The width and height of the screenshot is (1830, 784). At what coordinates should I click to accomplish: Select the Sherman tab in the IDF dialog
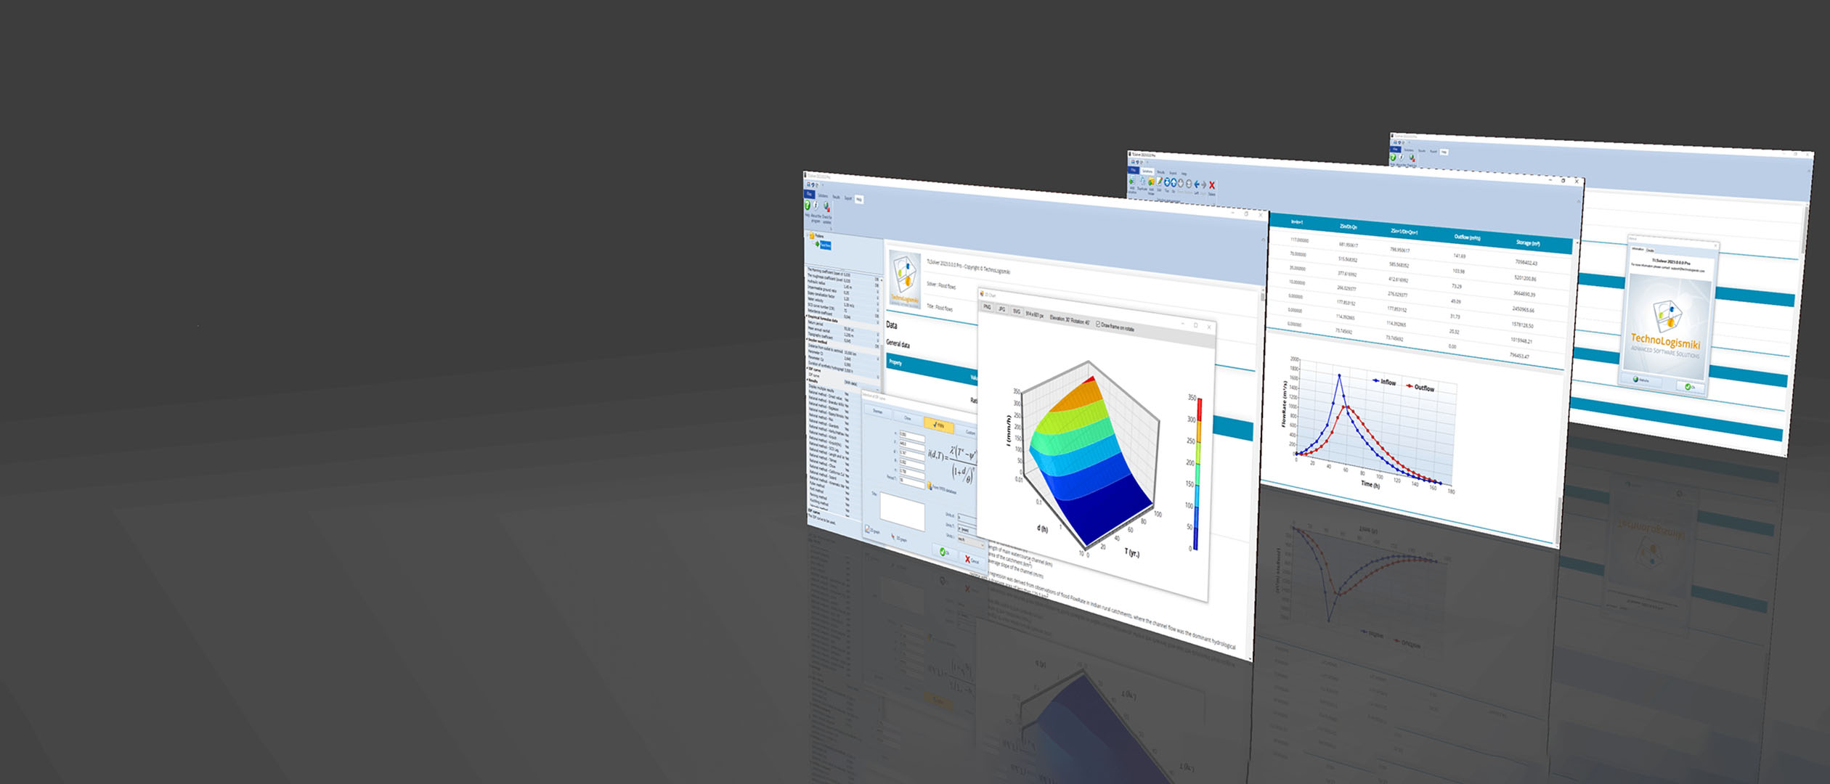877,412
